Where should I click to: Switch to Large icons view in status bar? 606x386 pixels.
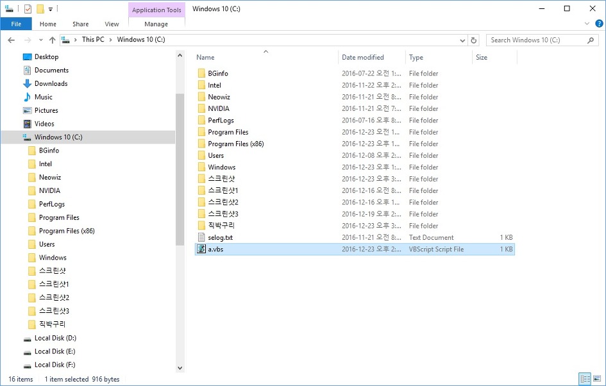597,379
